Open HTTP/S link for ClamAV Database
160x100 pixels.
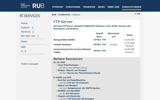(x=97, y=45)
